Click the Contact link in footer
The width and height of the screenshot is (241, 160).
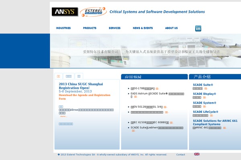point(181,155)
